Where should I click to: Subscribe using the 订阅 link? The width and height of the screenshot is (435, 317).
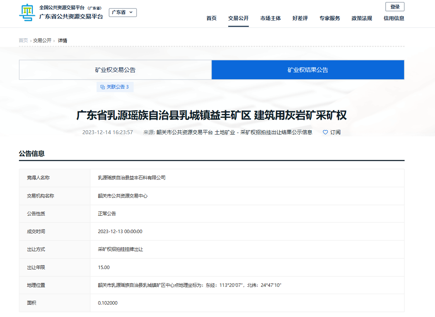[x=335, y=132]
